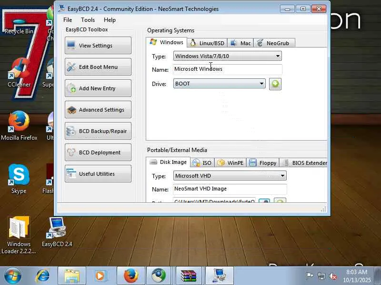The width and height of the screenshot is (381, 285).
Task: Open the Add New Entry section
Action: (x=98, y=88)
